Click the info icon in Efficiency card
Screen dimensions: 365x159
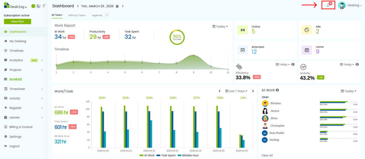click(293, 65)
